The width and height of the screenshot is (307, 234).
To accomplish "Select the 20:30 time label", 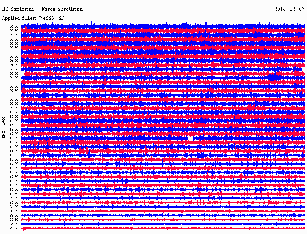I will 14,202.
